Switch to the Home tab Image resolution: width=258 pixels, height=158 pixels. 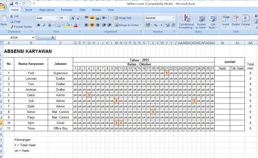[15, 10]
